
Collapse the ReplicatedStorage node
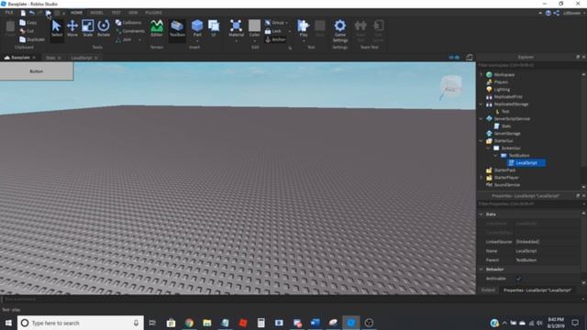[481, 104]
